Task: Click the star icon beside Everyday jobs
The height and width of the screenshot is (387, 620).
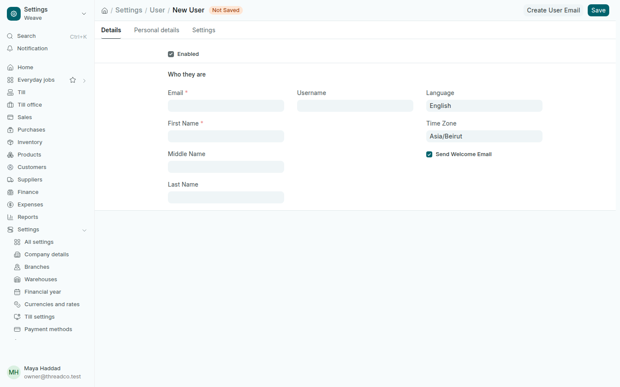Action: point(73,80)
